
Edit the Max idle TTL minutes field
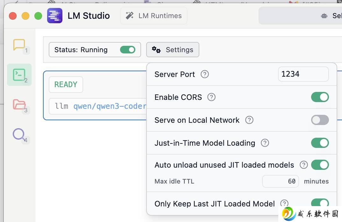(281, 181)
